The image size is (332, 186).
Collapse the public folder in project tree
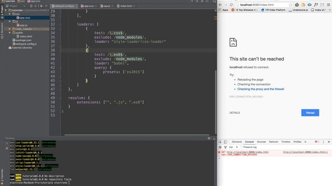point(10,33)
